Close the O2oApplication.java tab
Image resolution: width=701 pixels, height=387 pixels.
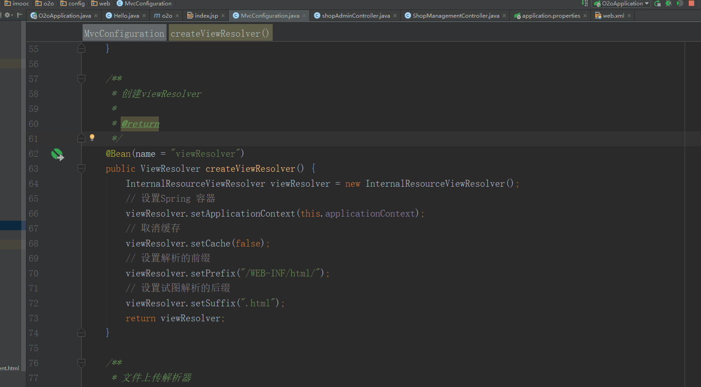96,15
